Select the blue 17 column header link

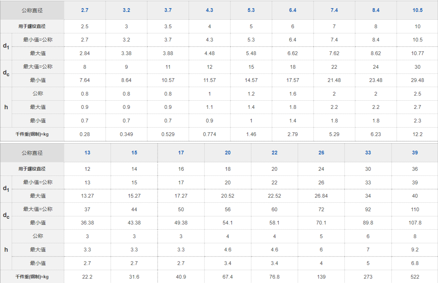tap(181, 153)
